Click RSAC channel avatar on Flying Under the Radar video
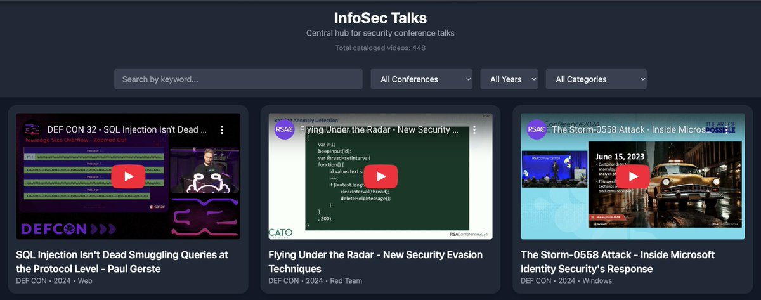The height and width of the screenshot is (300, 761). (284, 129)
